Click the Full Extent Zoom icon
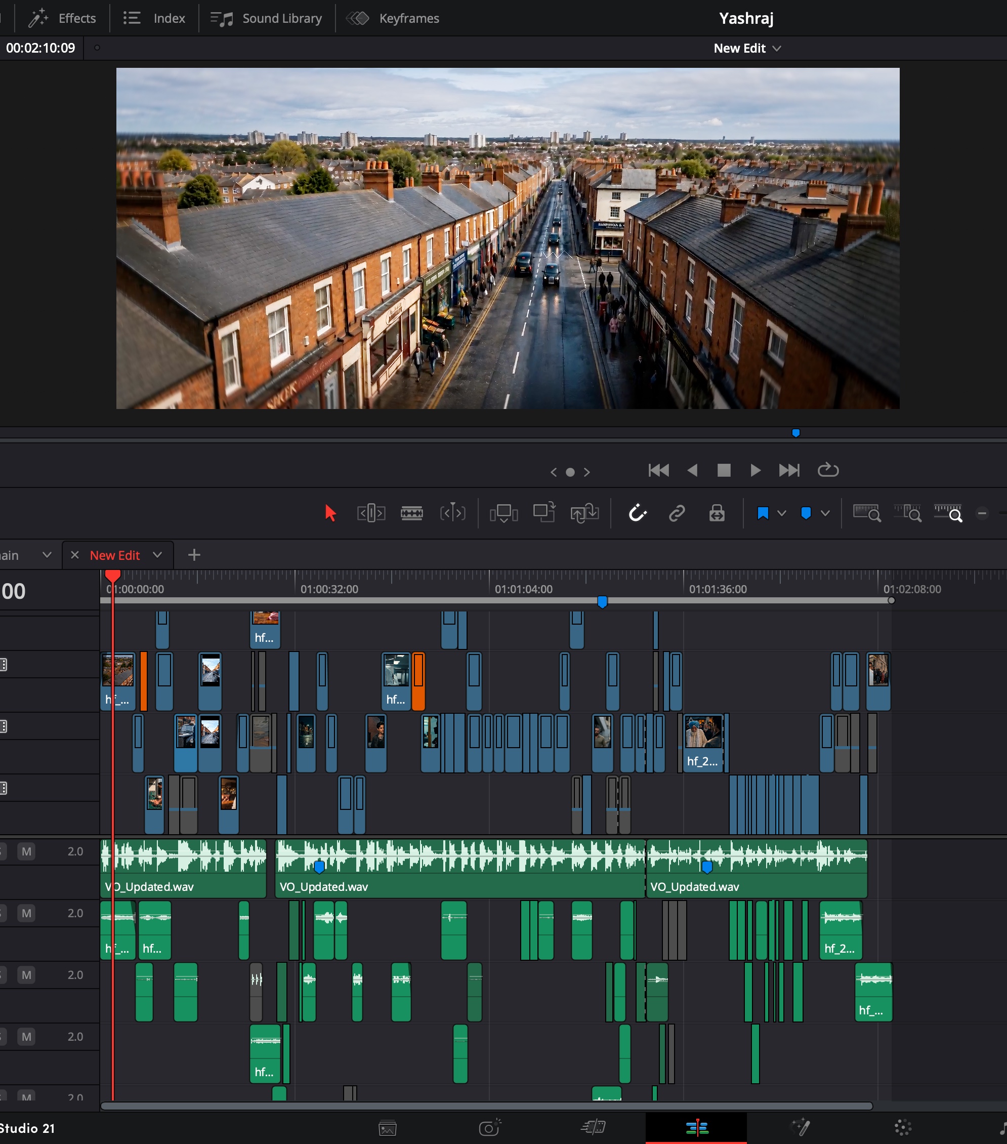The height and width of the screenshot is (1144, 1007). tap(867, 513)
